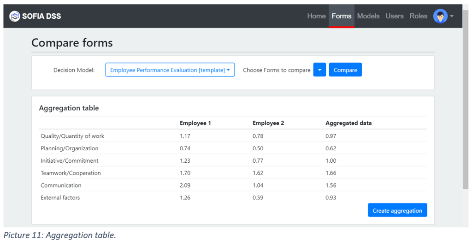Navigate to Users
Screen dimensions: 472x244
pos(395,16)
